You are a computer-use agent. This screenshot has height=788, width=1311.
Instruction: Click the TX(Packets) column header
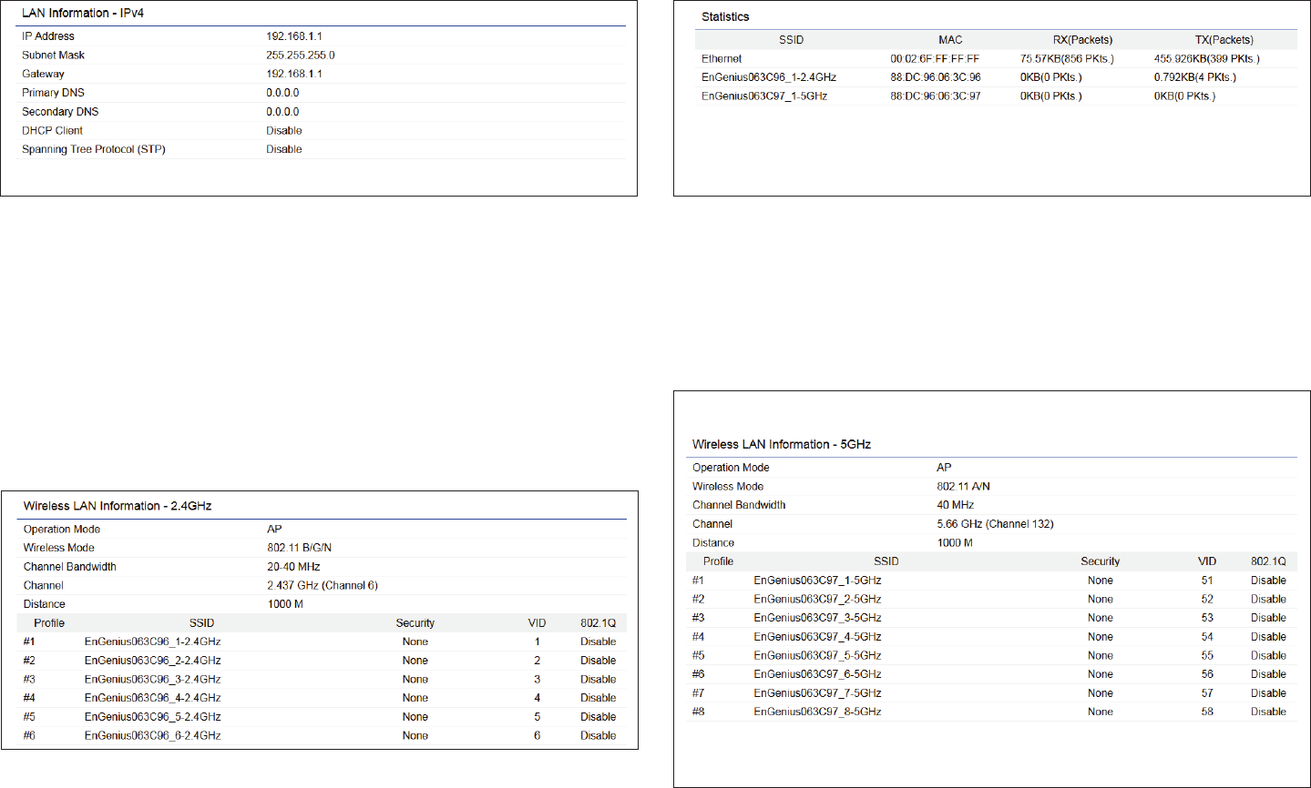coord(1224,40)
